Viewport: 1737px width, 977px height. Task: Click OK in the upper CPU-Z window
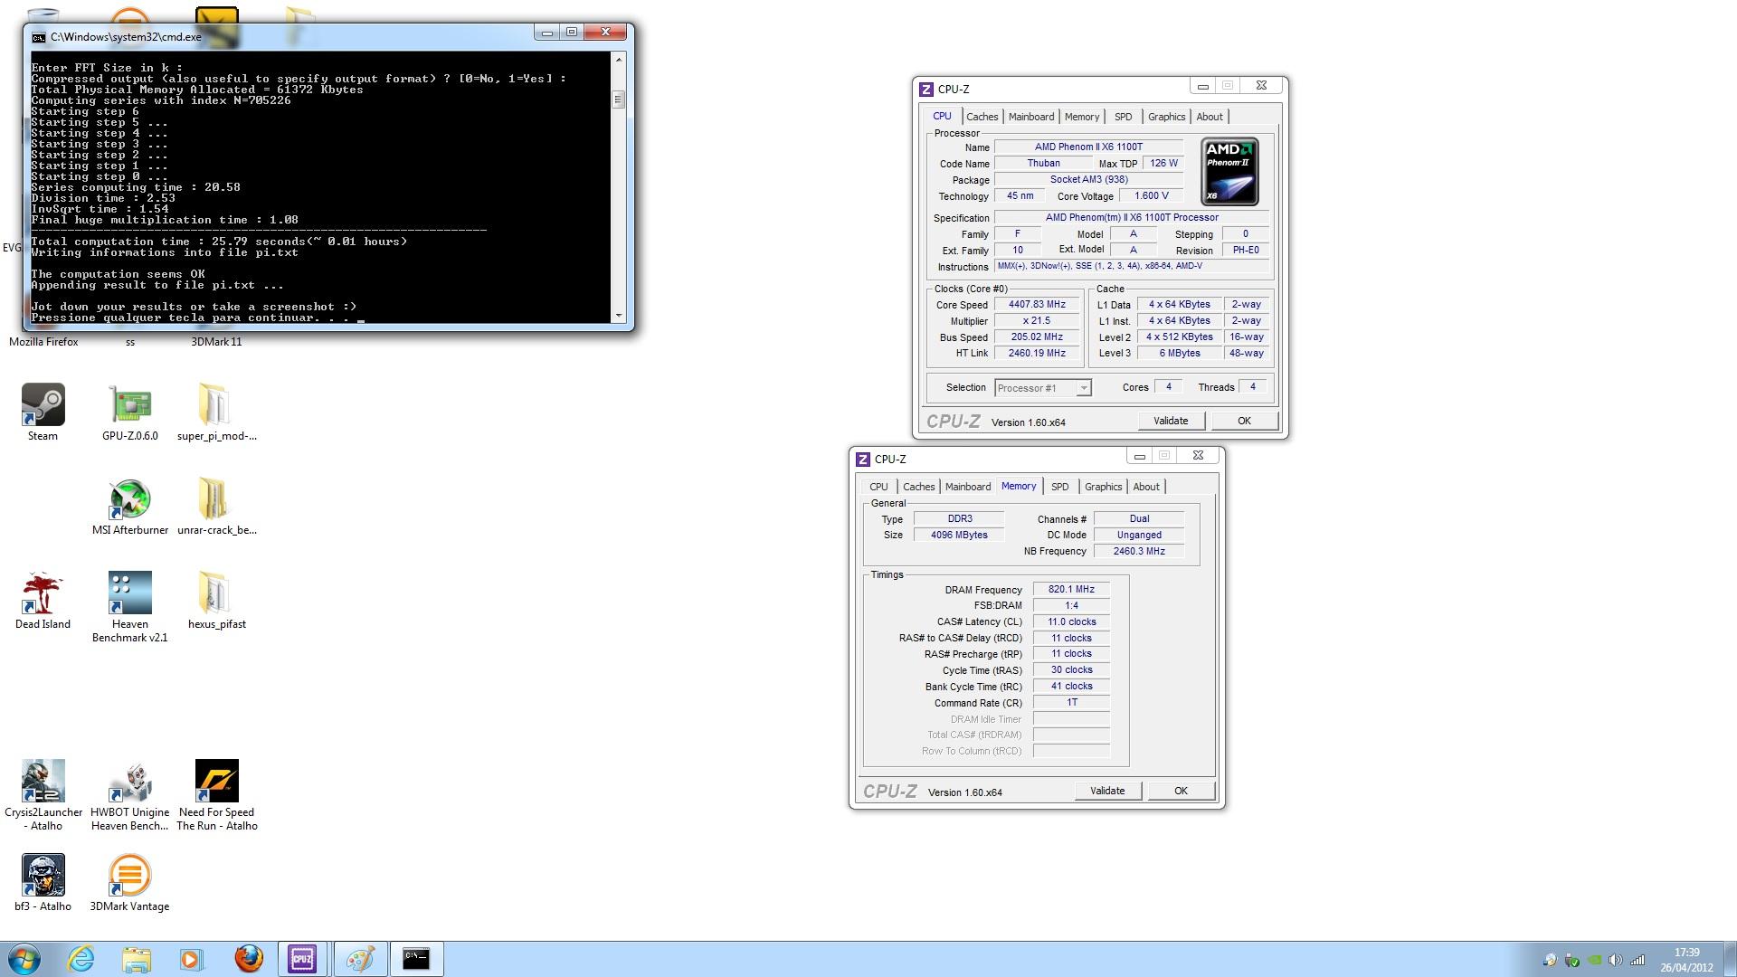point(1244,421)
